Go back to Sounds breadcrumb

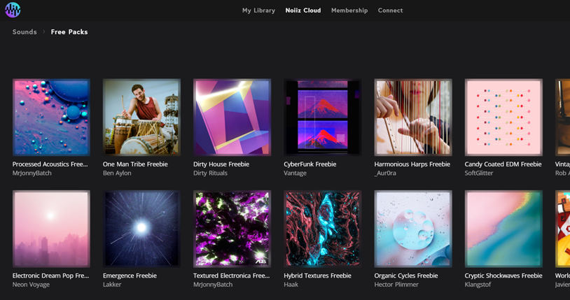tap(25, 32)
